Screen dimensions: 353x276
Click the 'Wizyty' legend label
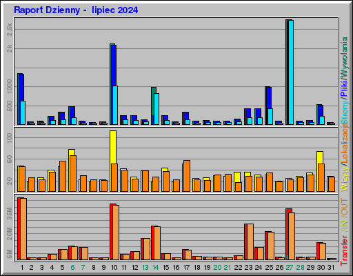pos(344,179)
